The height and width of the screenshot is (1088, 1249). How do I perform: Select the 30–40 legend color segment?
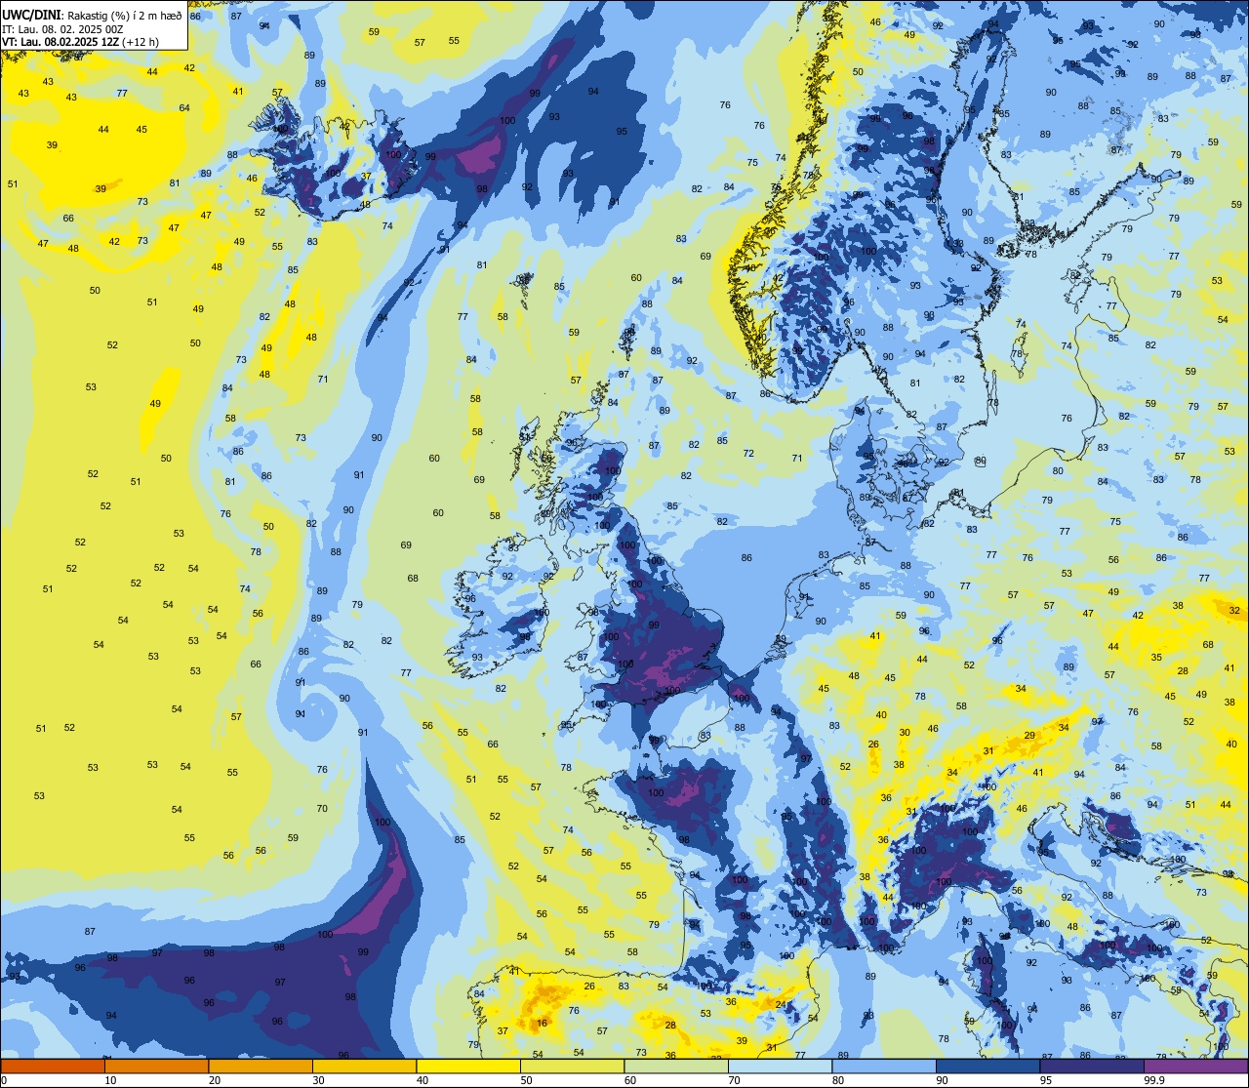coord(364,1067)
